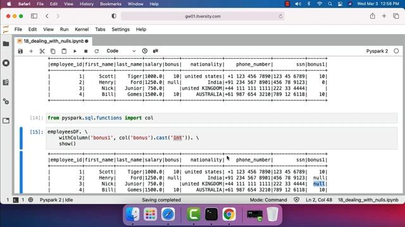This screenshot has width=405, height=227.
Task: Go back in Safari
Action: (47, 16)
